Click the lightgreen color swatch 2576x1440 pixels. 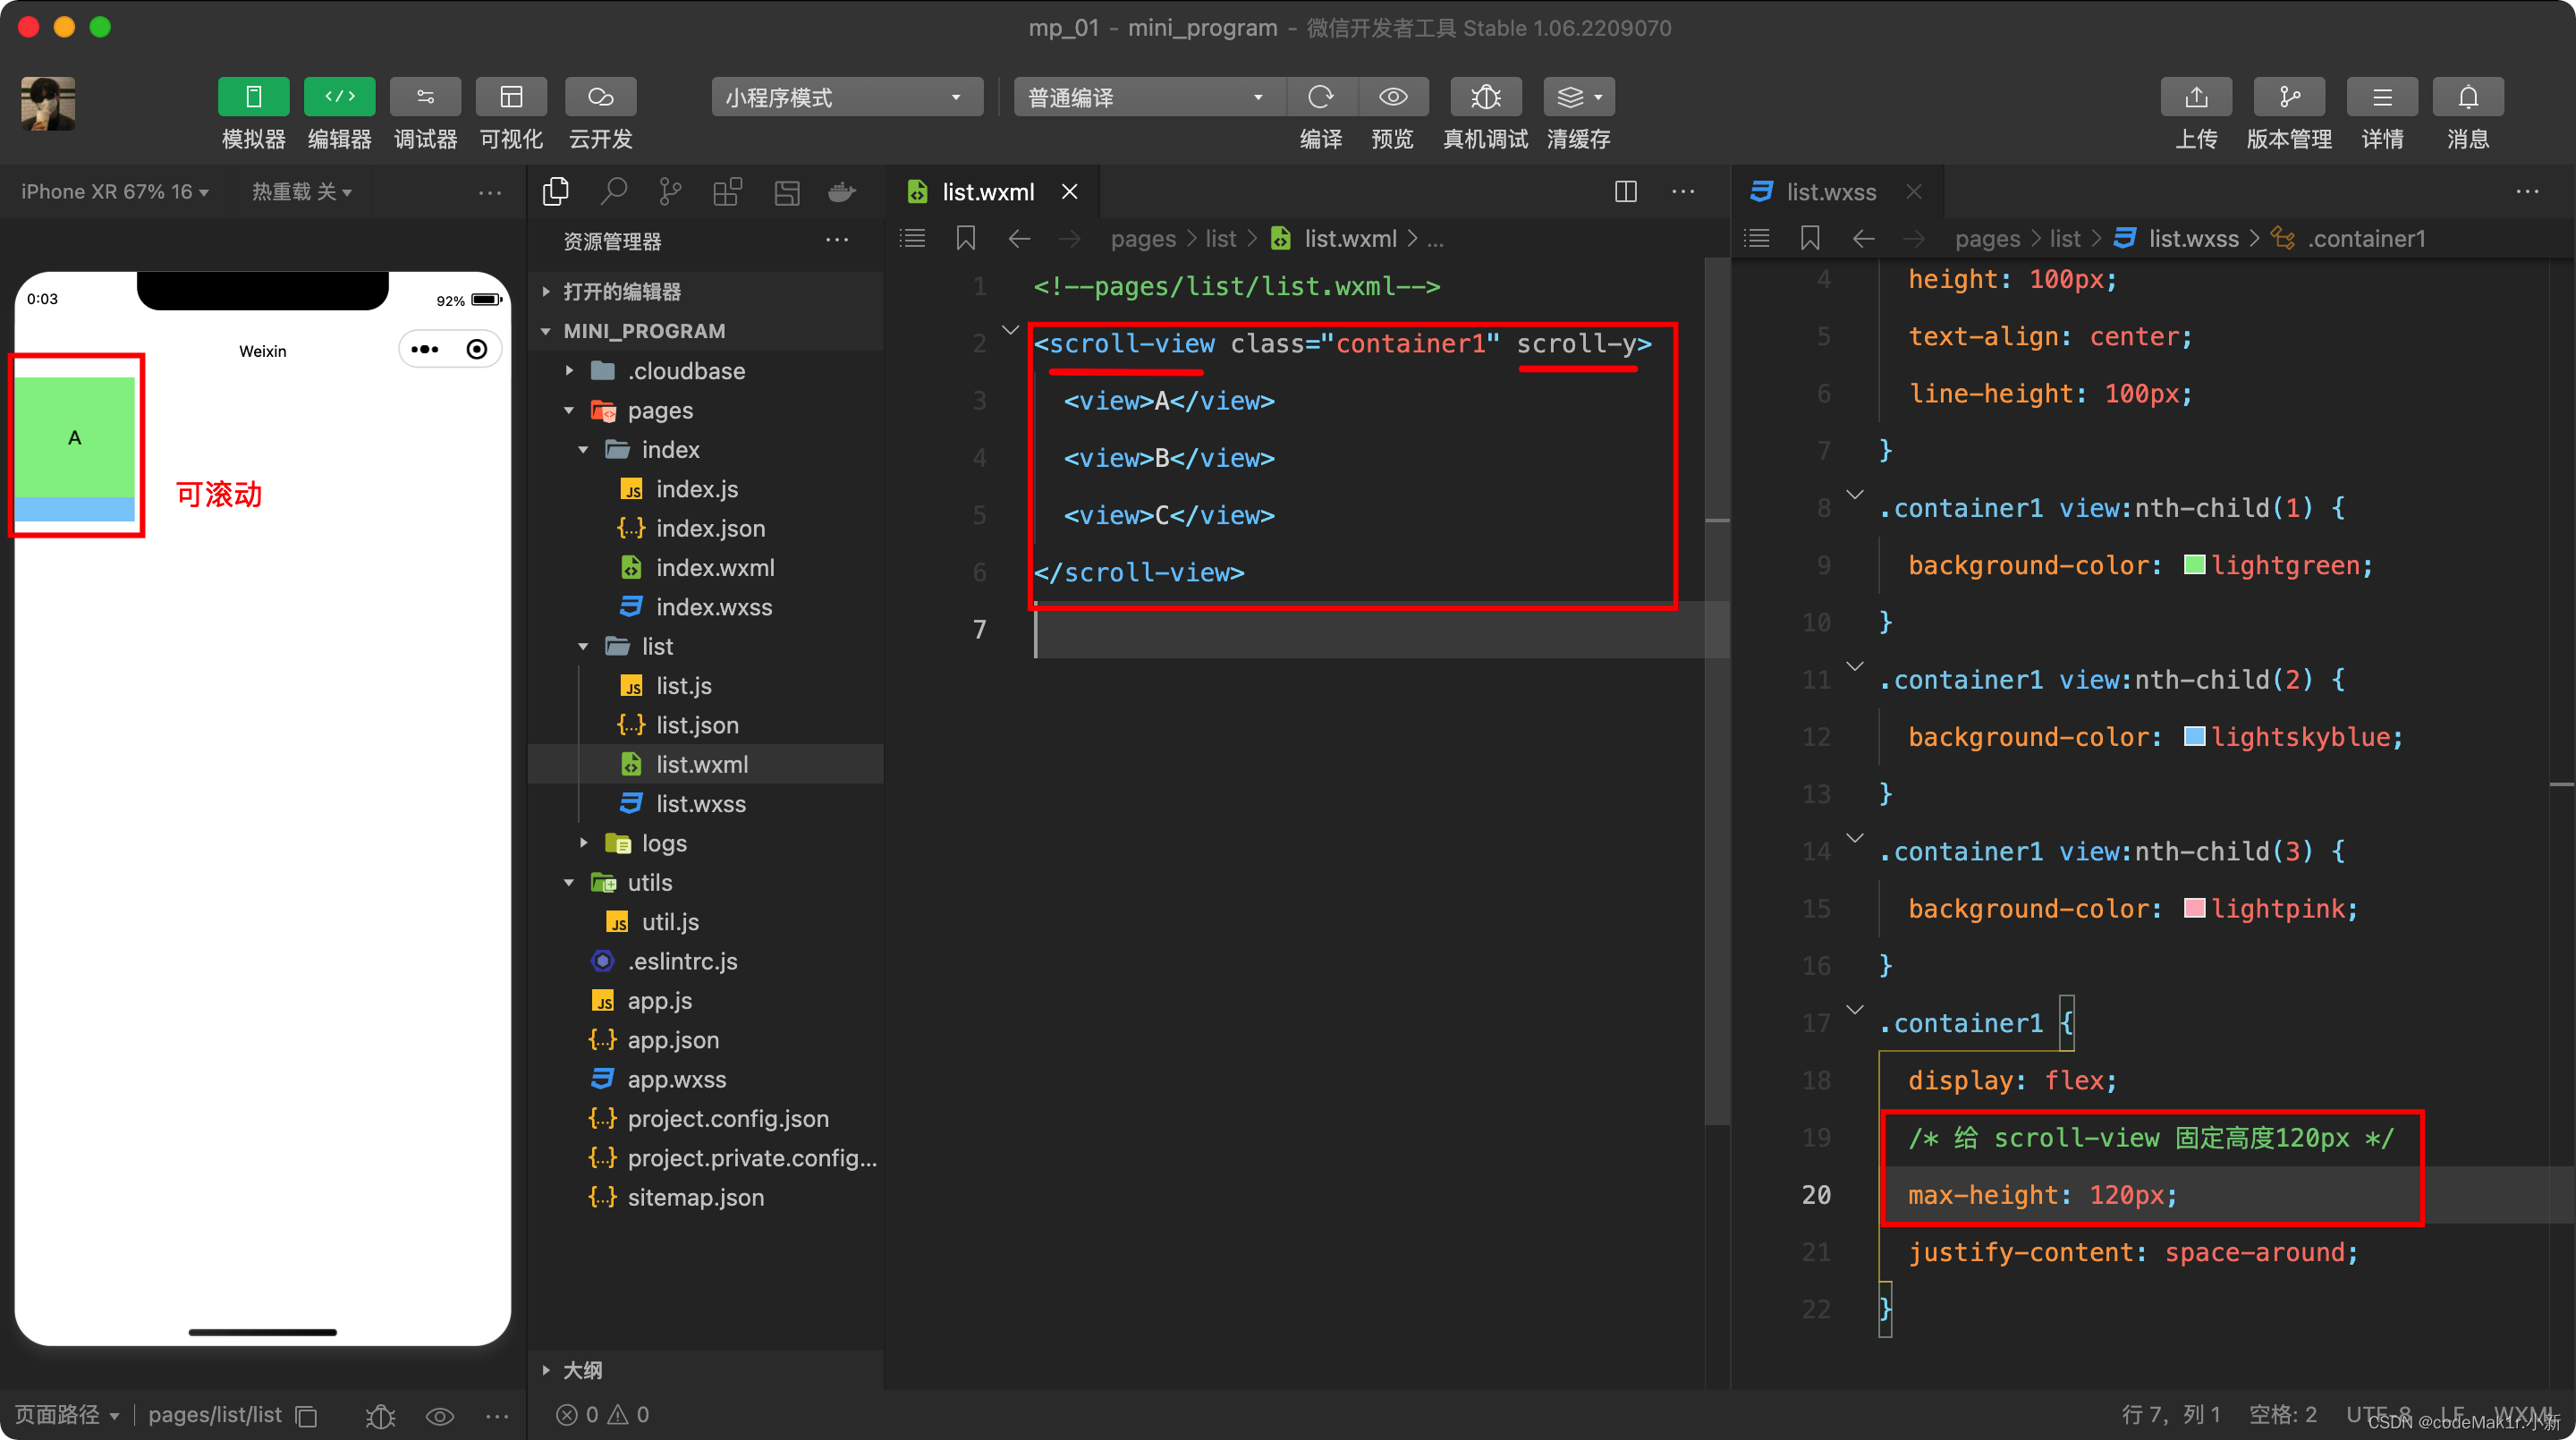point(2194,565)
